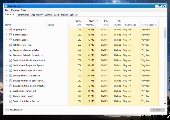The width and height of the screenshot is (170, 120).
Task: Open the File menu
Action: (7, 10)
